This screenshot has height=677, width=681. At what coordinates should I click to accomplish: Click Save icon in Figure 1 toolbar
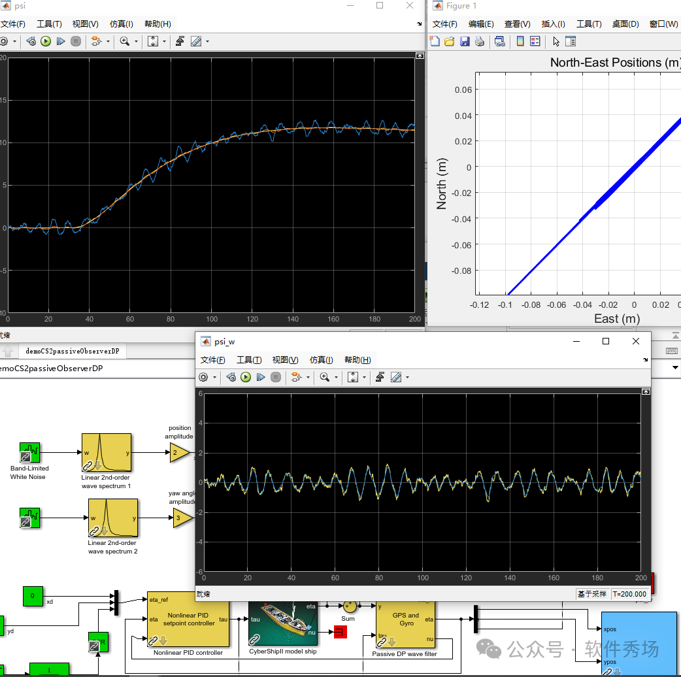[465, 42]
